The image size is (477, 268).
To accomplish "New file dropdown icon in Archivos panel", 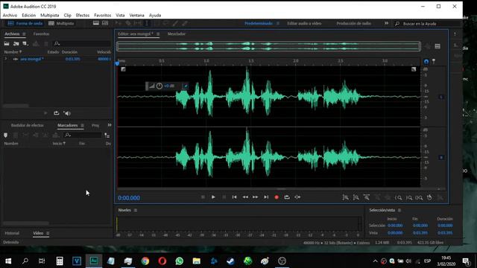I will coord(25,44).
